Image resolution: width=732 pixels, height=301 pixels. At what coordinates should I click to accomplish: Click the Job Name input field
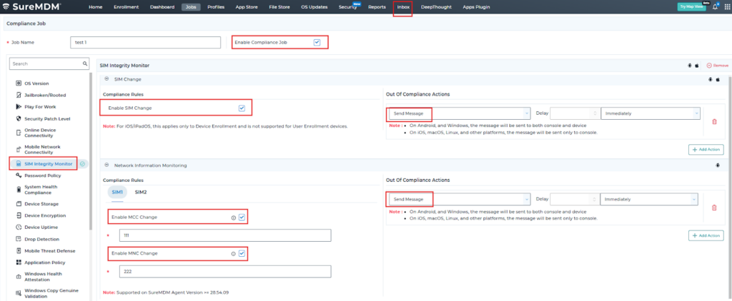pos(146,42)
